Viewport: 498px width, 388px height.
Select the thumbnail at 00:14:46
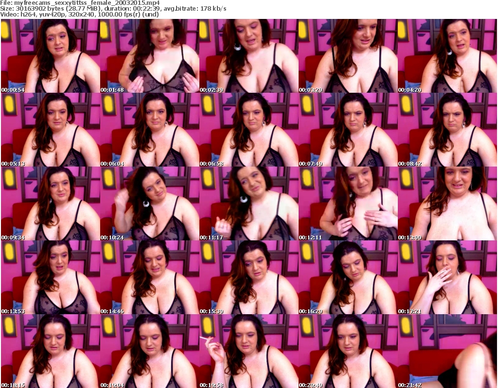pos(150,278)
